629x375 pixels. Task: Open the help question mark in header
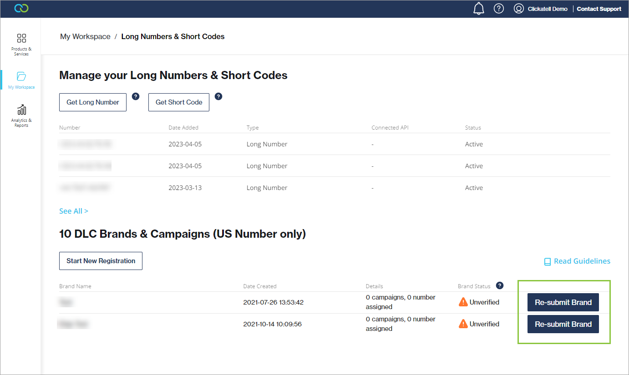tap(499, 9)
